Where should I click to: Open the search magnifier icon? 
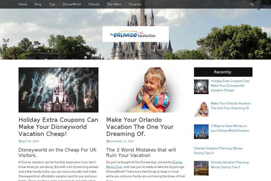(252, 5)
